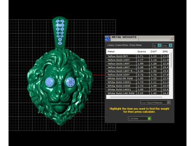Select the Yellow Gold:18KY row
This screenshot has width=195, height=146.
coord(138,67)
